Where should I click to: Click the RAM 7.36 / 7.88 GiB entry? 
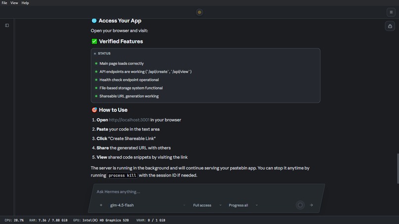[x=49, y=220]
